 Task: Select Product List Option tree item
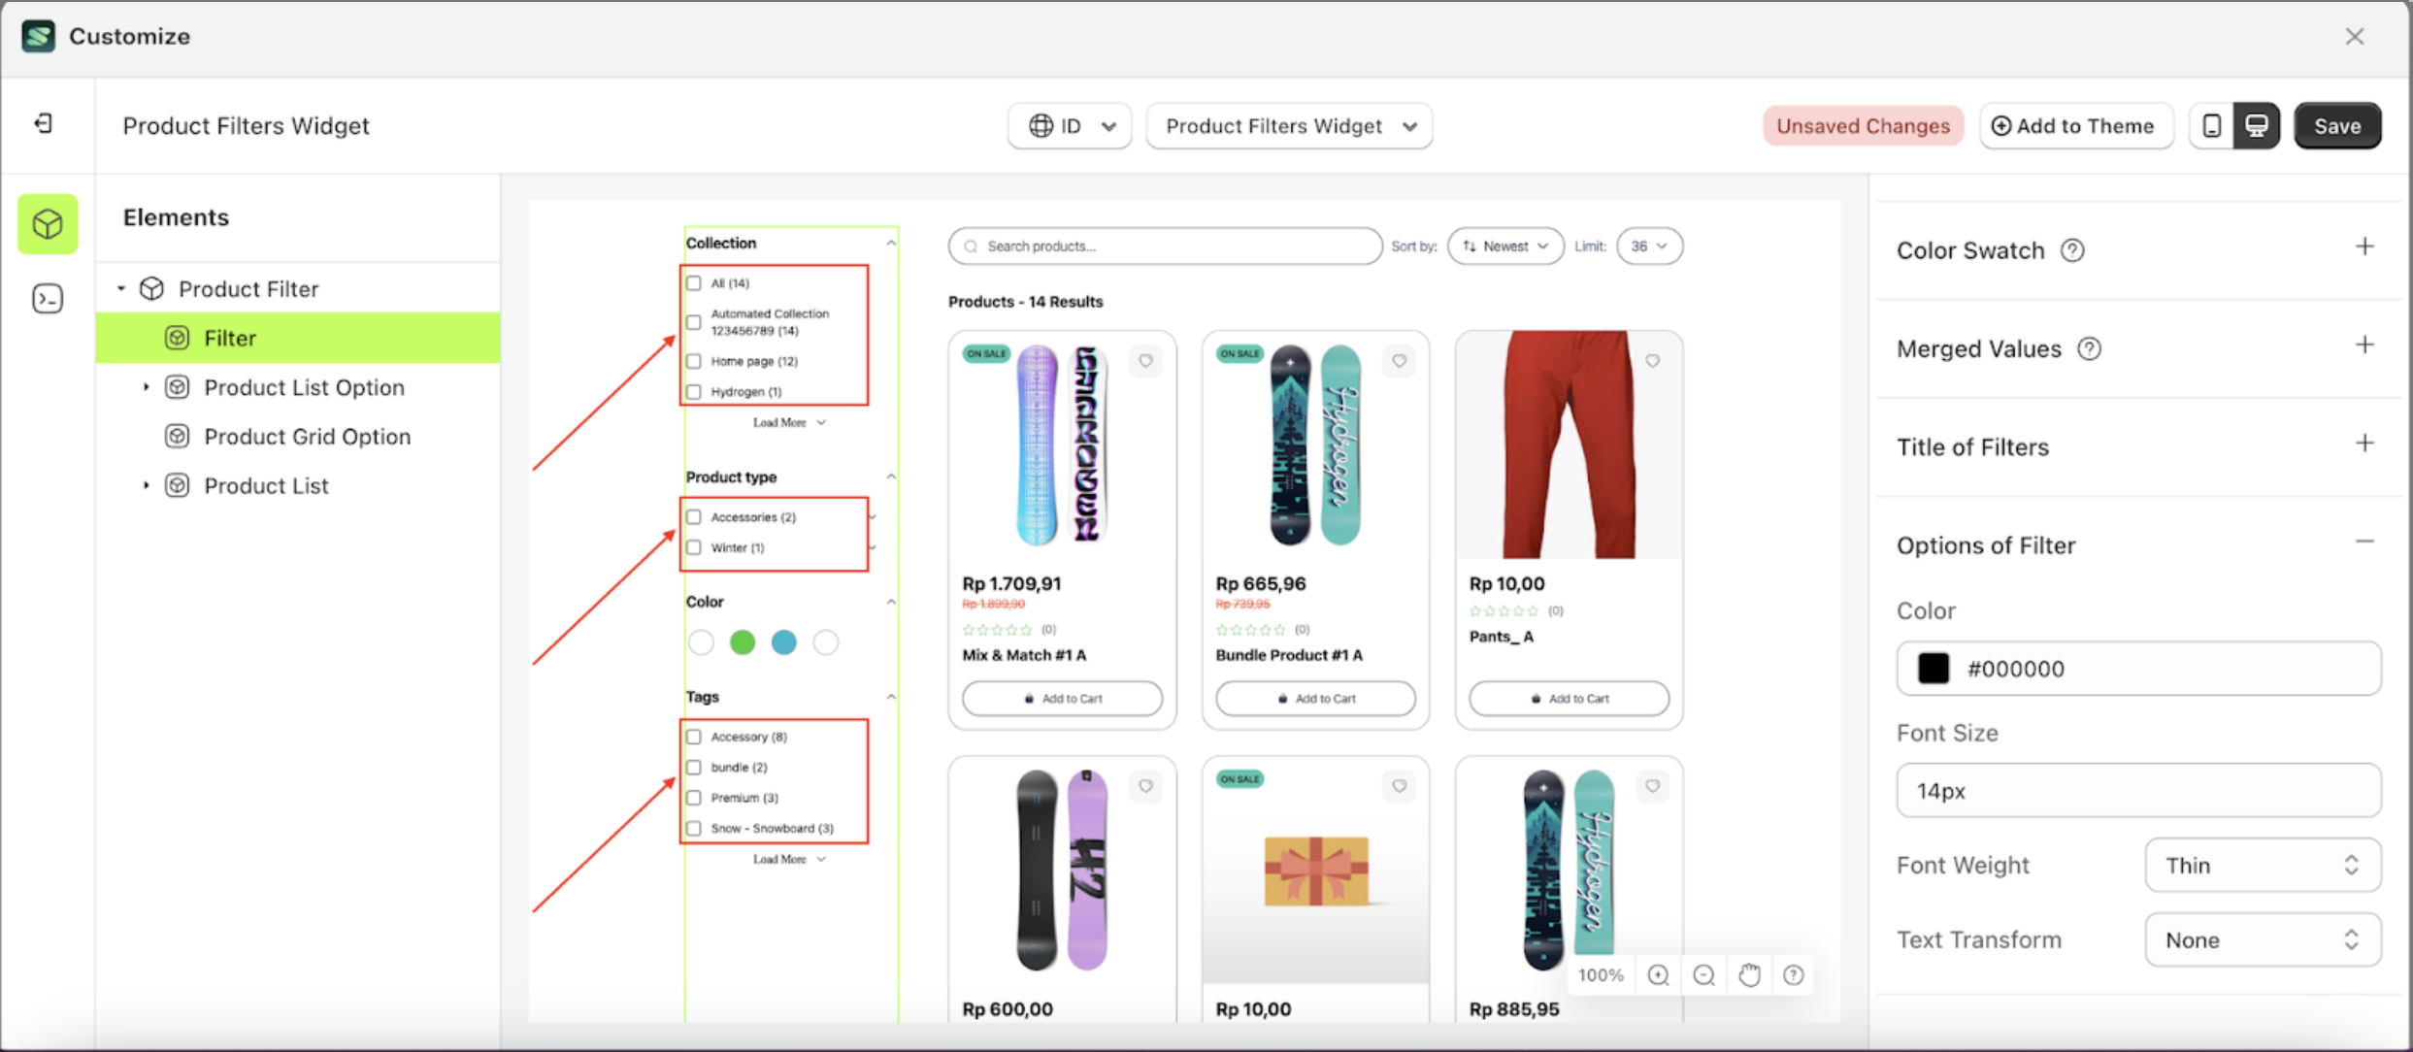tap(304, 387)
